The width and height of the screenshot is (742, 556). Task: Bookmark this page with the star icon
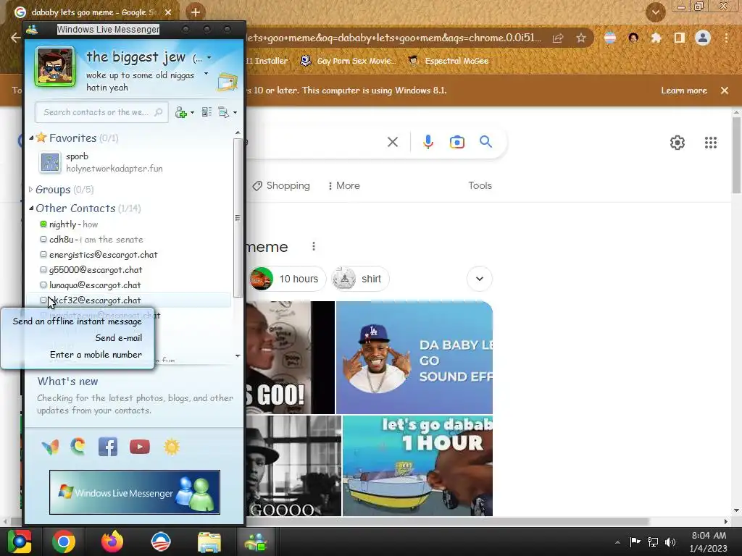[581, 38]
